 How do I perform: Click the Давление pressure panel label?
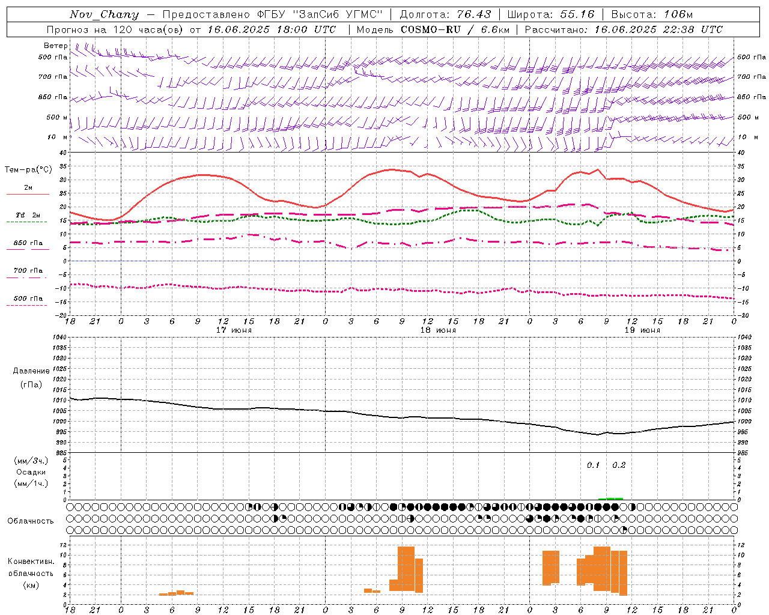pos(31,371)
